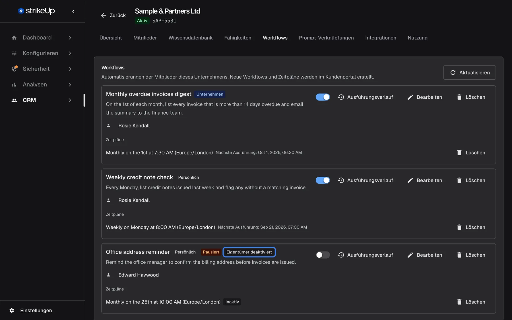Click the Sicherheit shield icon
The image size is (512, 320).
click(x=14, y=69)
